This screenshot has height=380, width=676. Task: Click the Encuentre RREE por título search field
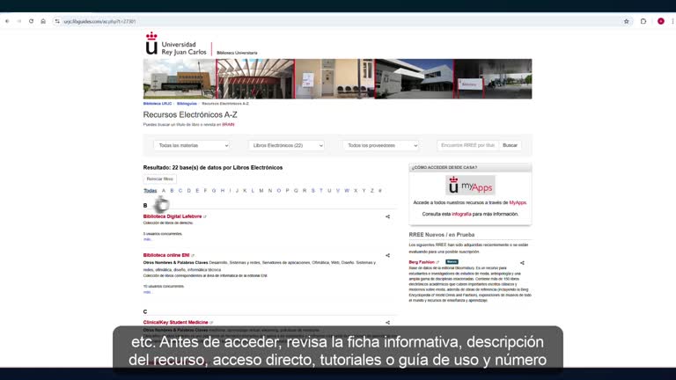(467, 146)
